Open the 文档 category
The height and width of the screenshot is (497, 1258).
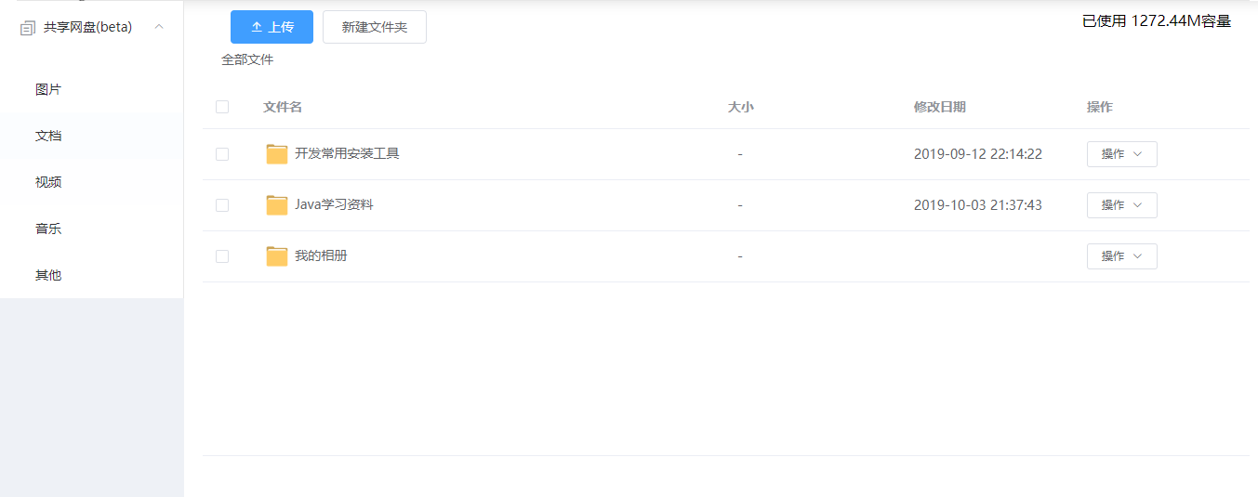(48, 136)
